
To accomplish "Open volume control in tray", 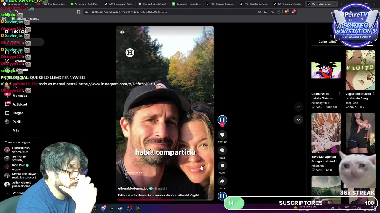I will coord(360,208).
